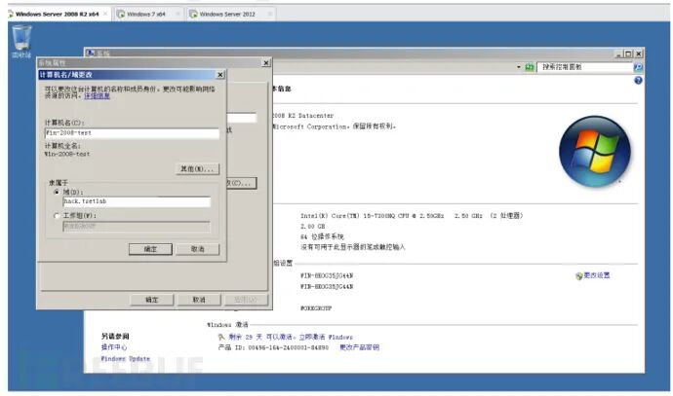This screenshot has width=673, height=396.
Task: Cancel the computer name/domain change dialog
Action: [x=197, y=249]
